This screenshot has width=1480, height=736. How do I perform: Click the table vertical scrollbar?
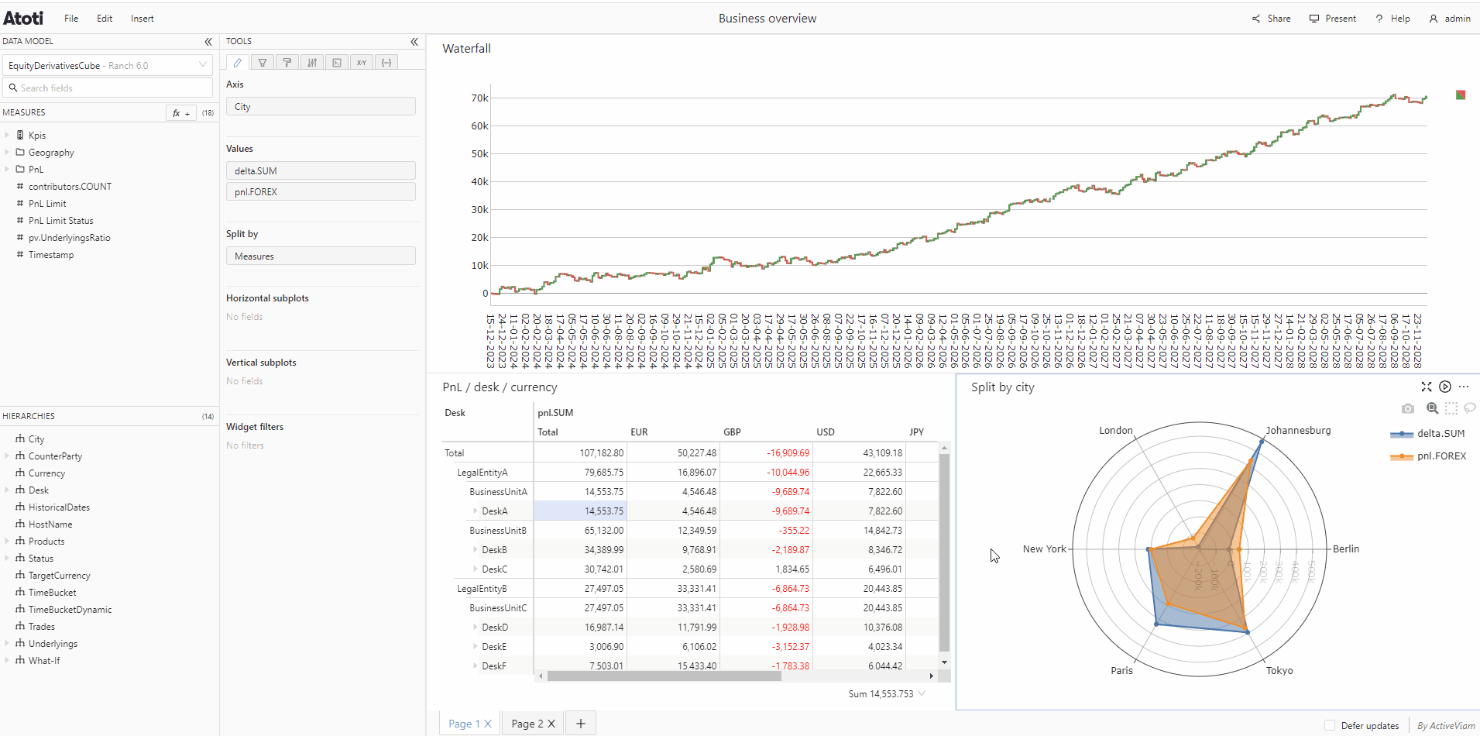(944, 553)
